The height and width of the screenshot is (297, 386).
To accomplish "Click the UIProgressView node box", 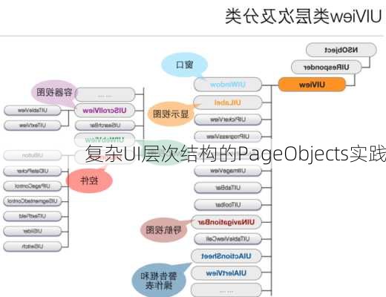I will (x=228, y=137).
